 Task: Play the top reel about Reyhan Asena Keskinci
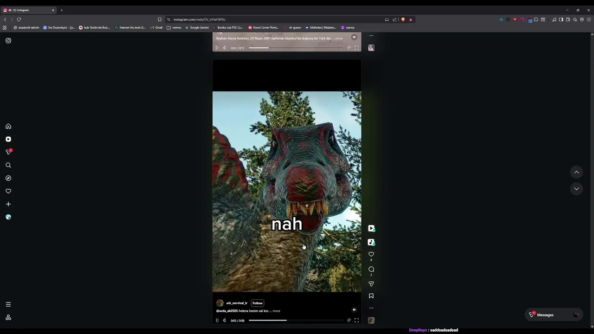(217, 48)
